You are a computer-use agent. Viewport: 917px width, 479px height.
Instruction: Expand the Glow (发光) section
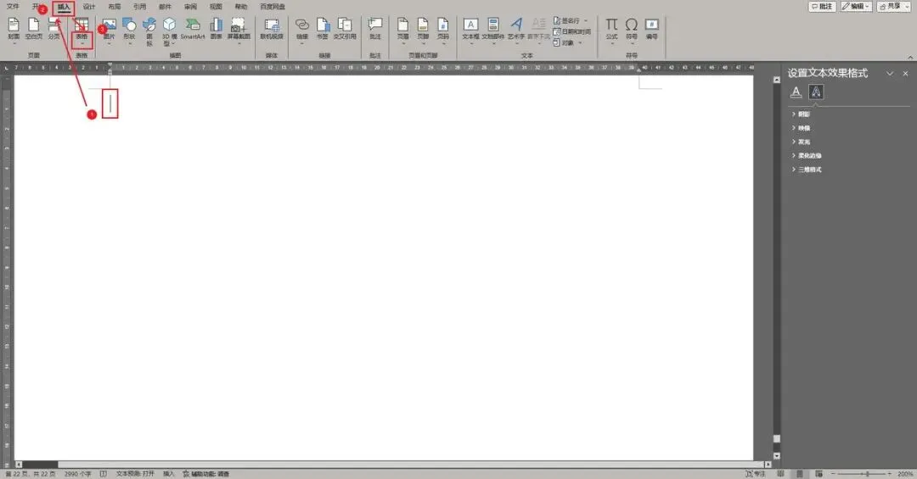tap(801, 142)
